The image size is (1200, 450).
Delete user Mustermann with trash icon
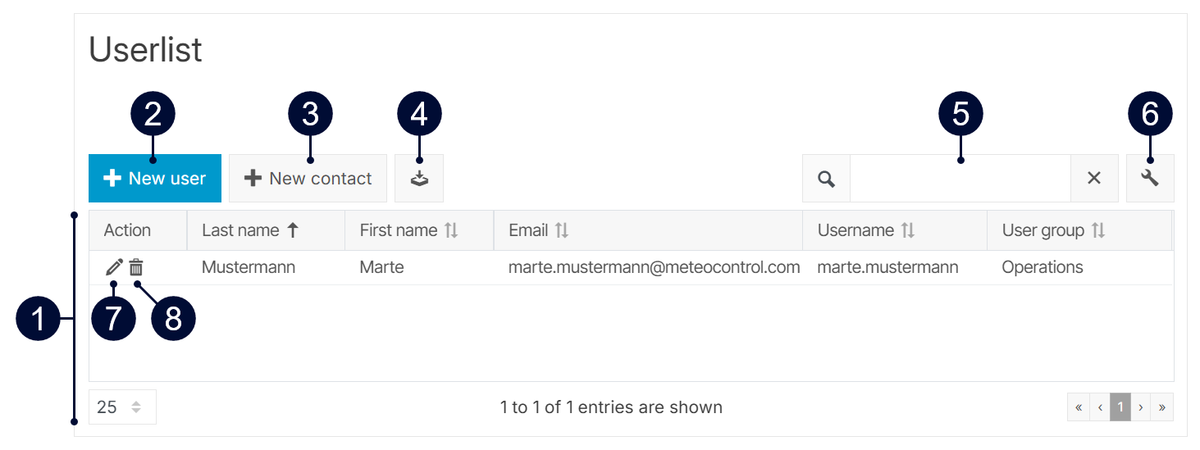tap(136, 267)
